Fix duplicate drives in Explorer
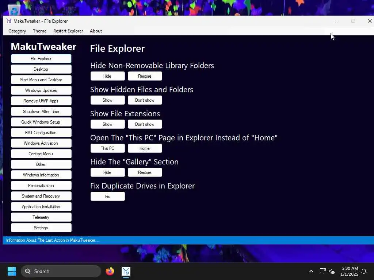 point(108,197)
